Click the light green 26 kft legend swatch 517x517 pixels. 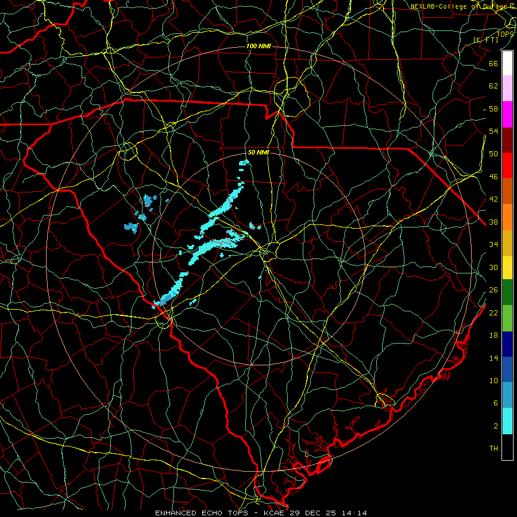pyautogui.click(x=507, y=318)
